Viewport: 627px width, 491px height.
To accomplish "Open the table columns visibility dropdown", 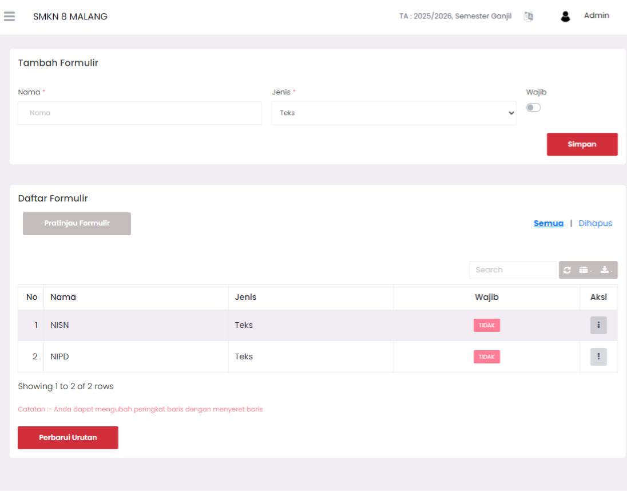I will pyautogui.click(x=585, y=270).
